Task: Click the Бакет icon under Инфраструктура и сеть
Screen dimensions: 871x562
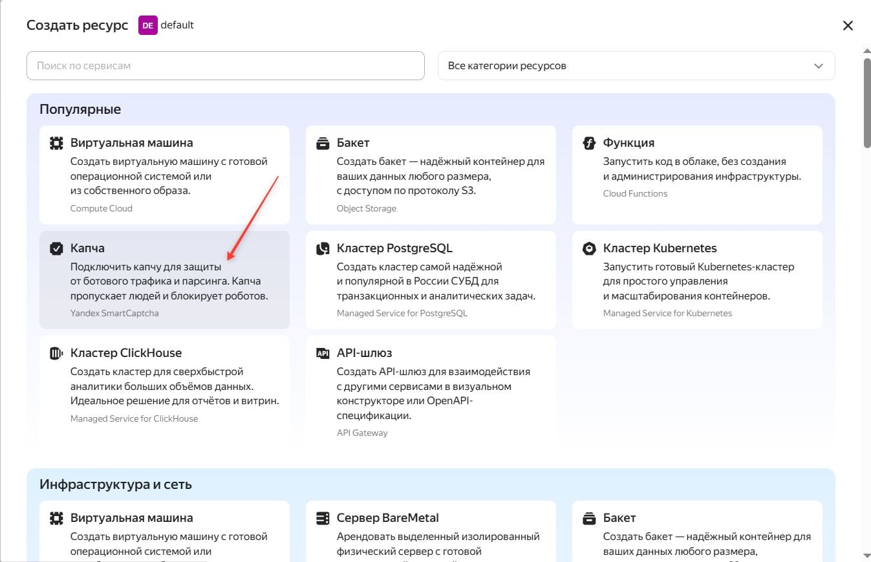Action: tap(589, 518)
